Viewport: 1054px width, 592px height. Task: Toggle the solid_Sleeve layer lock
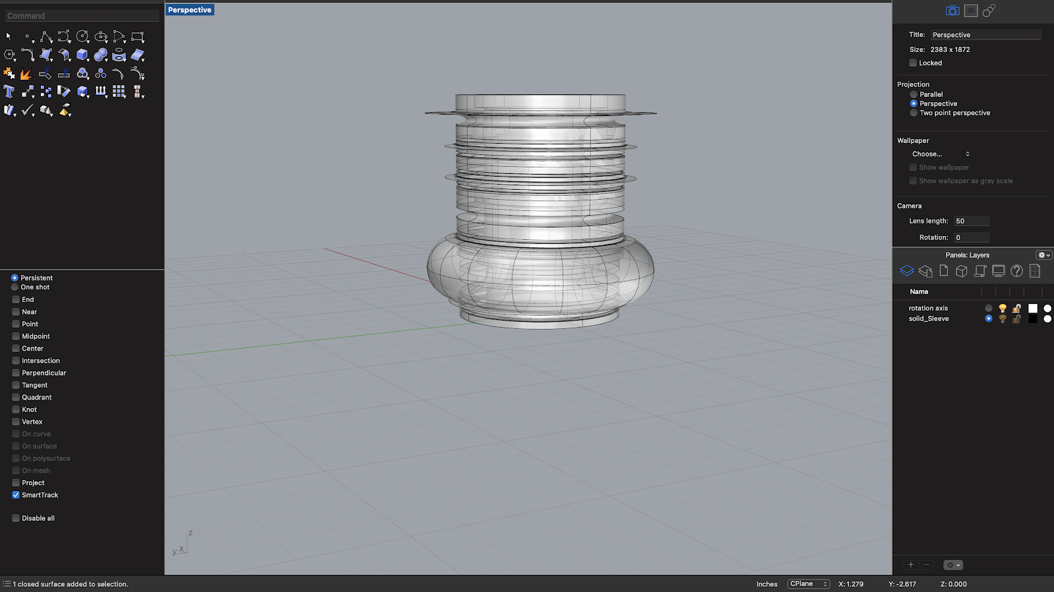coord(1017,318)
